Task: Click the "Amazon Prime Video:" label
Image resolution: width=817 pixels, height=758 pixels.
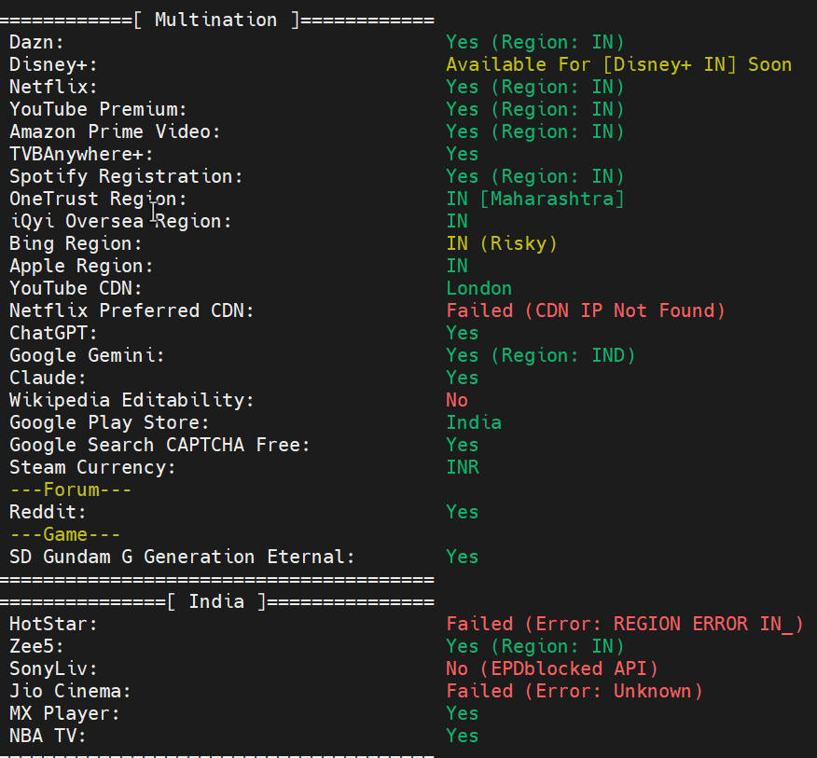Action: [115, 131]
